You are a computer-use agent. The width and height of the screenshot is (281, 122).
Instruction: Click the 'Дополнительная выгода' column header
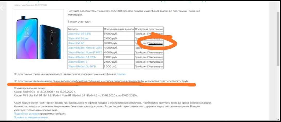[x=119, y=29]
